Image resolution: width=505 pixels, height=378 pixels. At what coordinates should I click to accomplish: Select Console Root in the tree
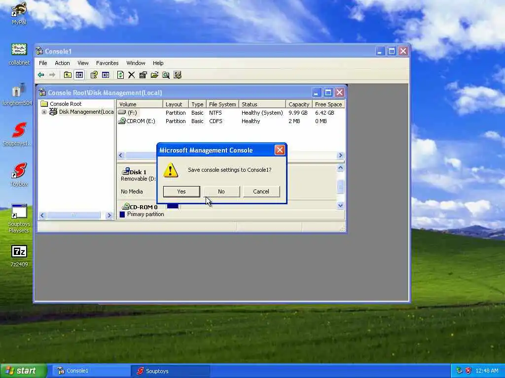click(x=66, y=104)
